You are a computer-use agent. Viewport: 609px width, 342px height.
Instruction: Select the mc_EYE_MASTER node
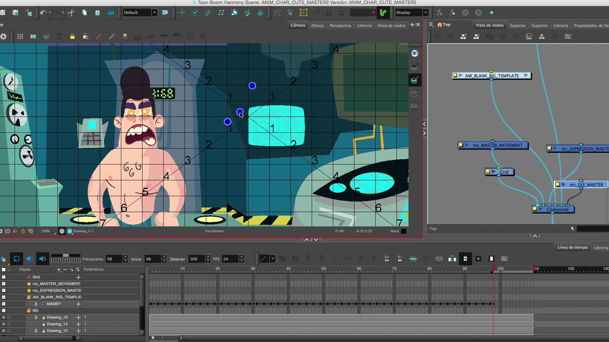(x=581, y=185)
